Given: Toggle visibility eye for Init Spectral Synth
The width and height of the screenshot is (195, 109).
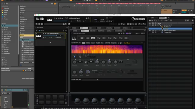Looking at the screenshot, I should pos(150,25).
